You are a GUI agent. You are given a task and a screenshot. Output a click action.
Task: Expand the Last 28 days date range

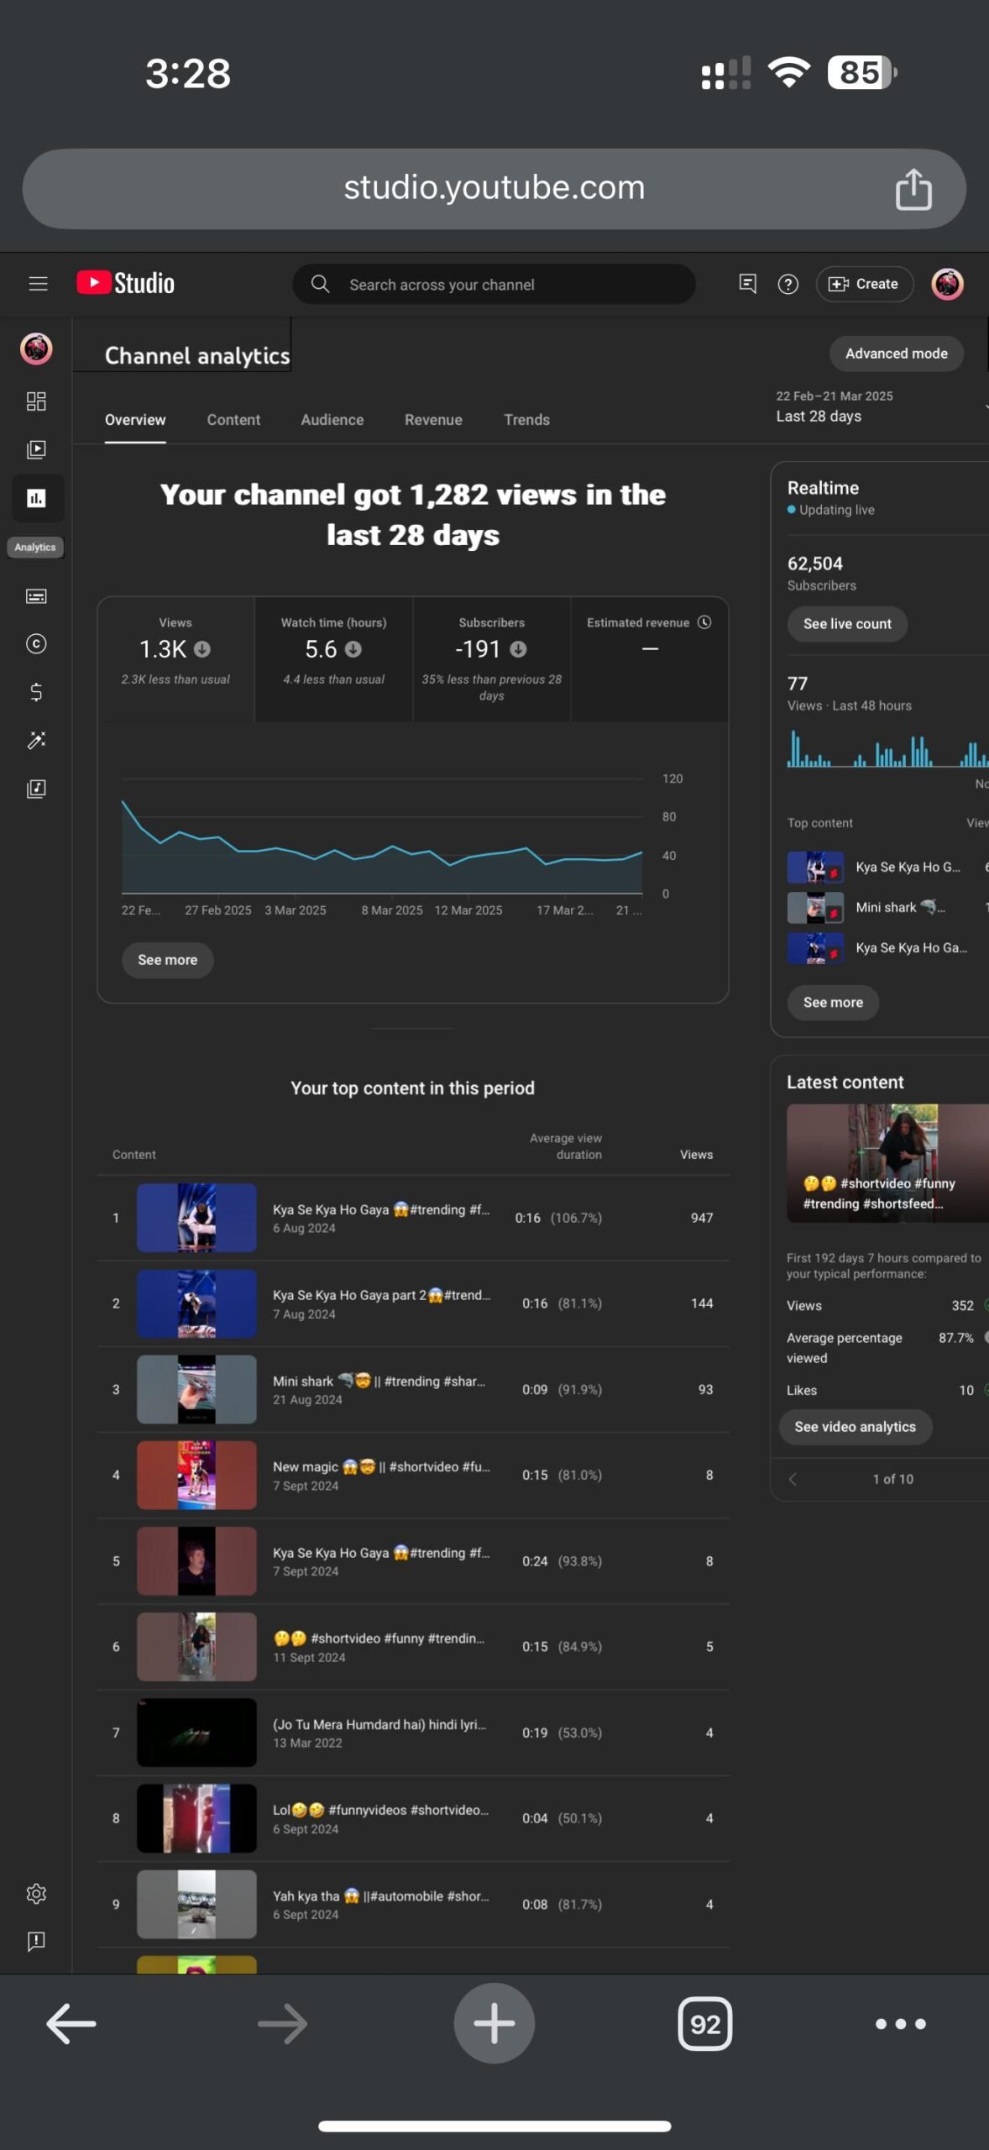[x=880, y=406]
